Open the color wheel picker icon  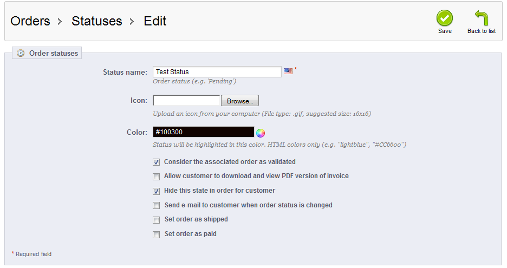click(261, 133)
